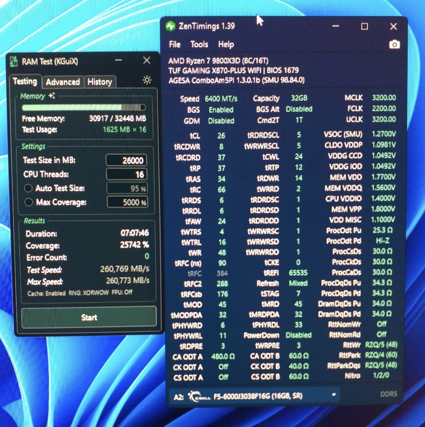Click the Capacity value 32GB
The height and width of the screenshot is (427, 425).
[x=299, y=98]
